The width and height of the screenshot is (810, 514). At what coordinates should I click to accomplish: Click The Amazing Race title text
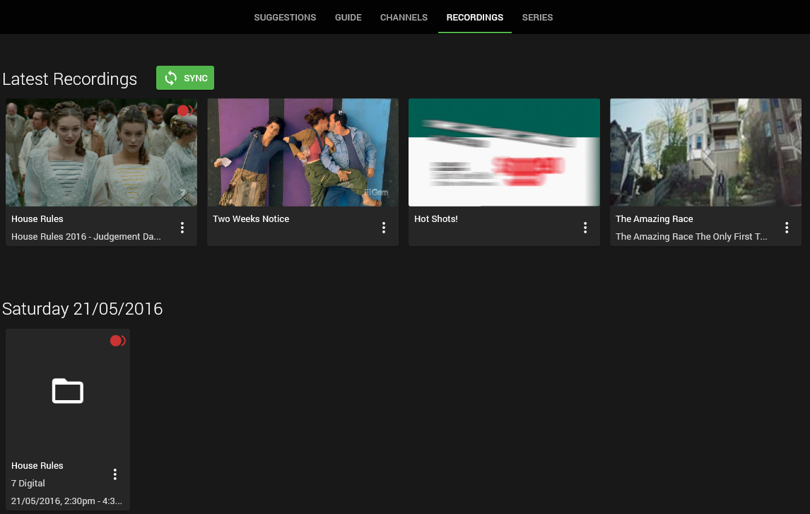point(654,219)
